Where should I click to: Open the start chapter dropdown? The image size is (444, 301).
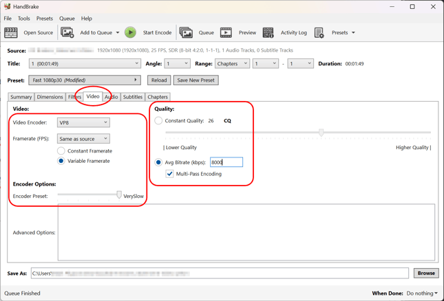point(266,64)
